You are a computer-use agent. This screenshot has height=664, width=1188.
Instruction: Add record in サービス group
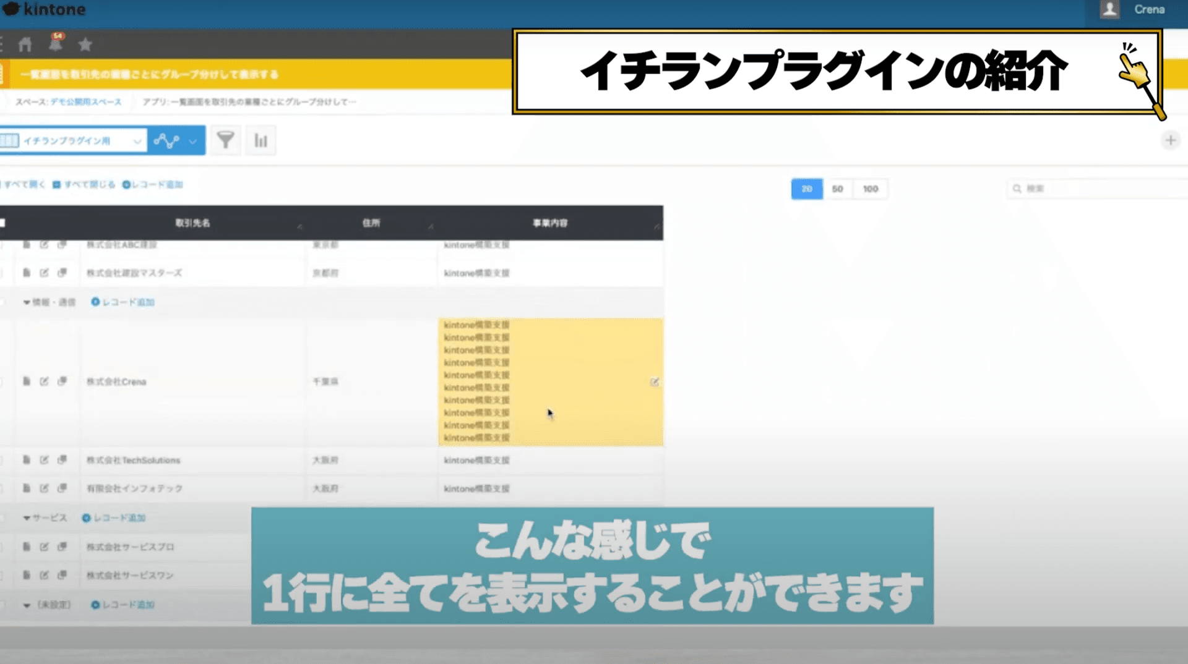coord(114,518)
